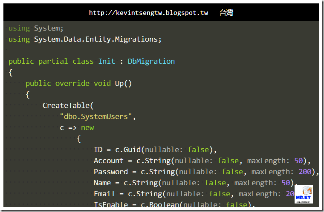The width and height of the screenshot is (324, 212).
Task: Click 'c.Guid' call on the ID line
Action: click(x=128, y=150)
